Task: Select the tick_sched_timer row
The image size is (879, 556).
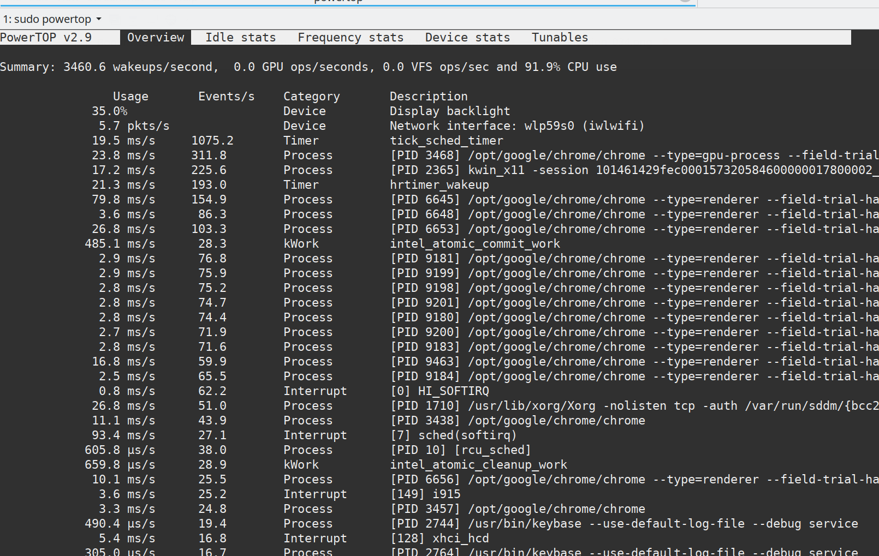Action: click(x=439, y=140)
